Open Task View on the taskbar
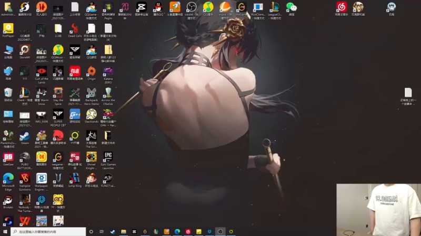Image resolution: width=421 pixels, height=236 pixels. 102,232
